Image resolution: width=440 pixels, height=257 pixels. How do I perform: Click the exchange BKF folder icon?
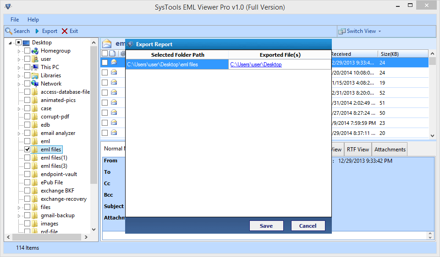pyautogui.click(x=35, y=191)
